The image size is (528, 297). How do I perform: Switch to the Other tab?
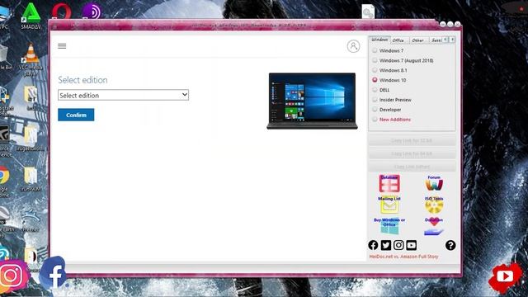pos(418,40)
